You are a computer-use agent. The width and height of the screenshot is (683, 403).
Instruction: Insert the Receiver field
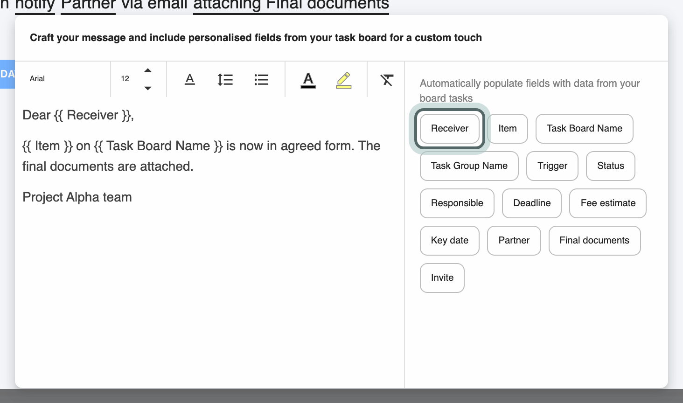[x=450, y=128]
